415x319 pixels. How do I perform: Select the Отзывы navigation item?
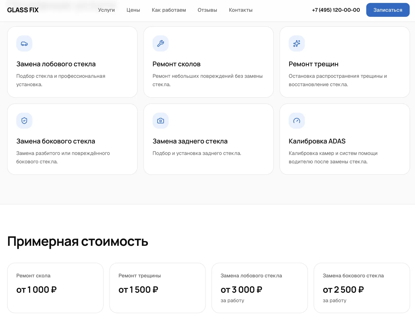(207, 10)
